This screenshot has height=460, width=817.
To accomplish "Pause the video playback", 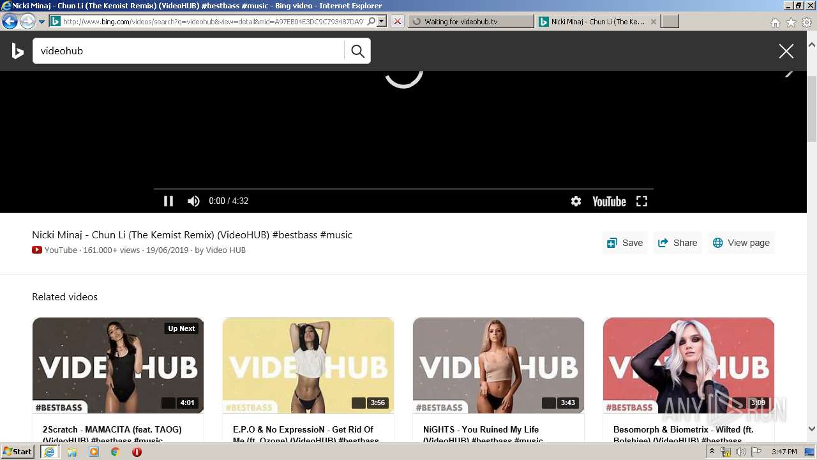I will click(x=169, y=201).
